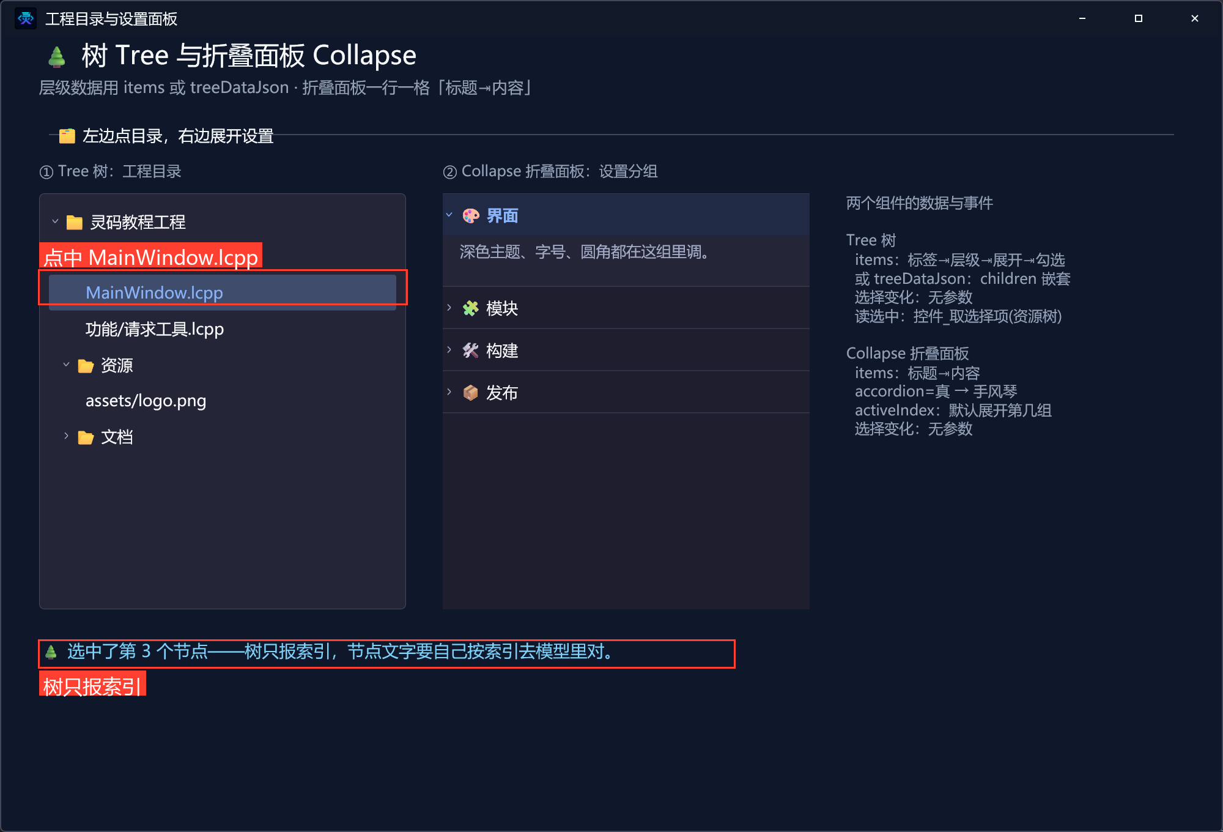Click the palette icon beside 界面
Screen dimensions: 1223x832
[471, 216]
